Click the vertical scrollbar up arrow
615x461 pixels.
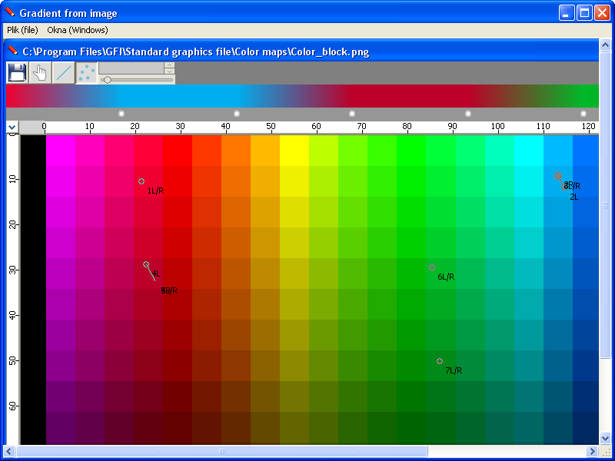point(605,45)
